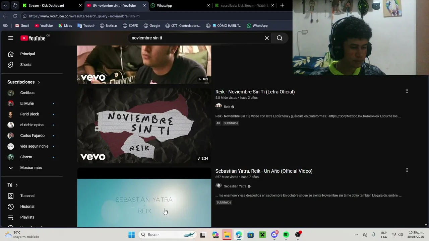Open Microsoft Store from the taskbar
Image resolution: width=429 pixels, height=241 pixels.
coord(250,235)
